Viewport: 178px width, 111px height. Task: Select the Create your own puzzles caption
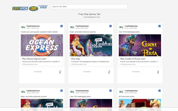click(x=39, y=32)
